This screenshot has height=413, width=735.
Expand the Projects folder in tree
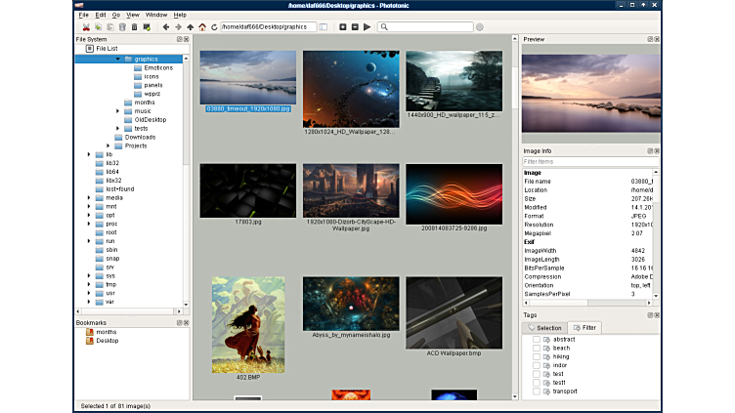(108, 145)
